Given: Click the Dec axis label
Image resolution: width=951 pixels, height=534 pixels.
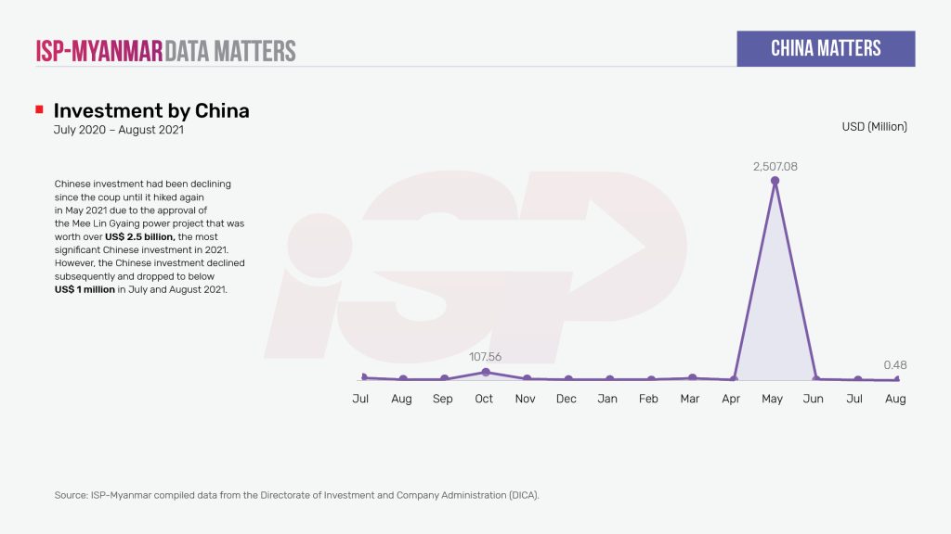Looking at the screenshot, I should pos(566,399).
